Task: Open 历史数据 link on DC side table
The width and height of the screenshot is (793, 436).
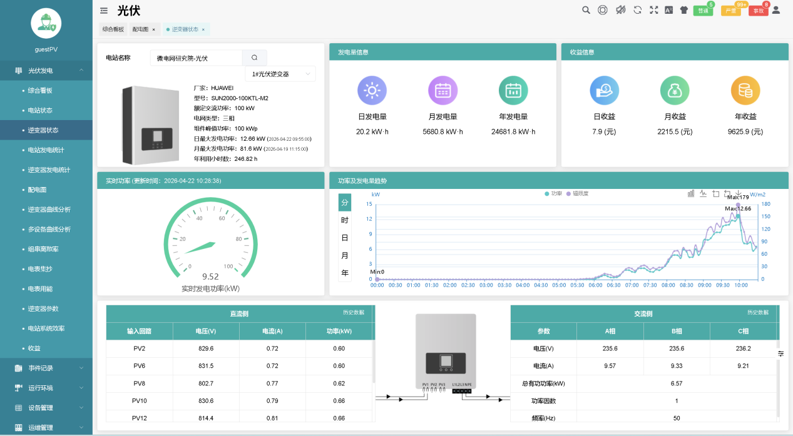Action: [353, 312]
